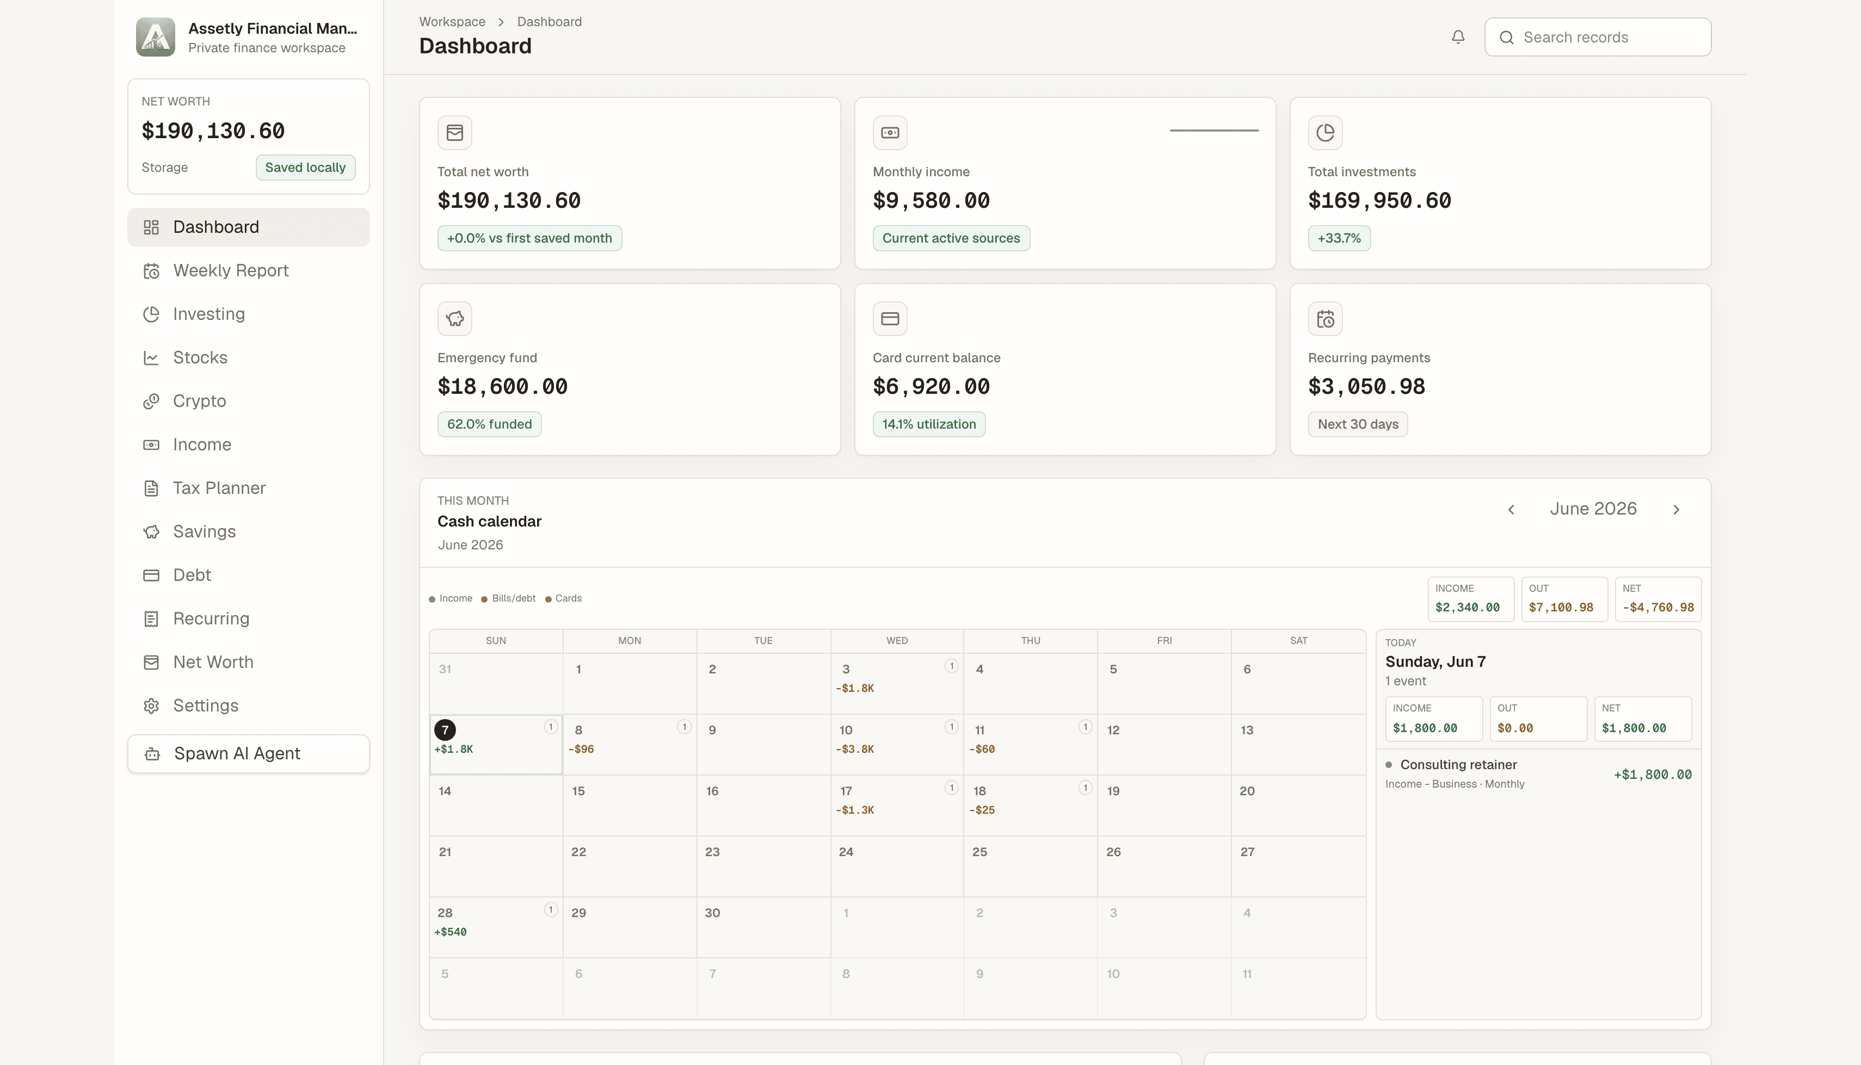Click the Next 30 days badge
This screenshot has width=1861, height=1065.
click(x=1358, y=424)
